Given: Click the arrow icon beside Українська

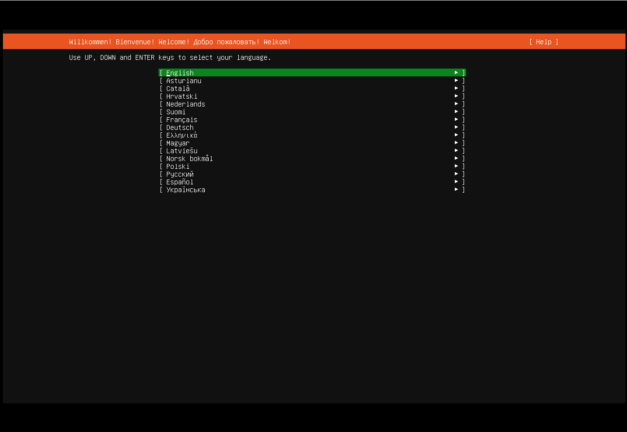Looking at the screenshot, I should (x=456, y=190).
